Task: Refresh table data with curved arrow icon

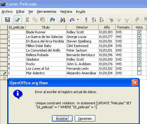Action: (x=72, y=20)
